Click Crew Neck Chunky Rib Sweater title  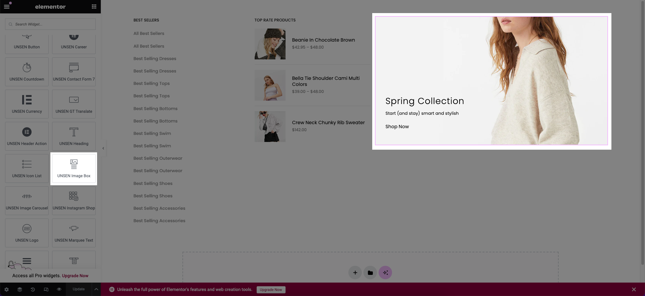(328, 122)
